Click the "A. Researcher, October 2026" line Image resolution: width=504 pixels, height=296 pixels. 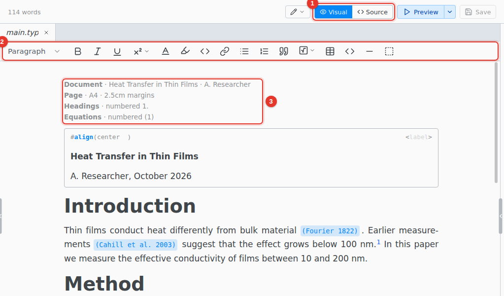131,176
